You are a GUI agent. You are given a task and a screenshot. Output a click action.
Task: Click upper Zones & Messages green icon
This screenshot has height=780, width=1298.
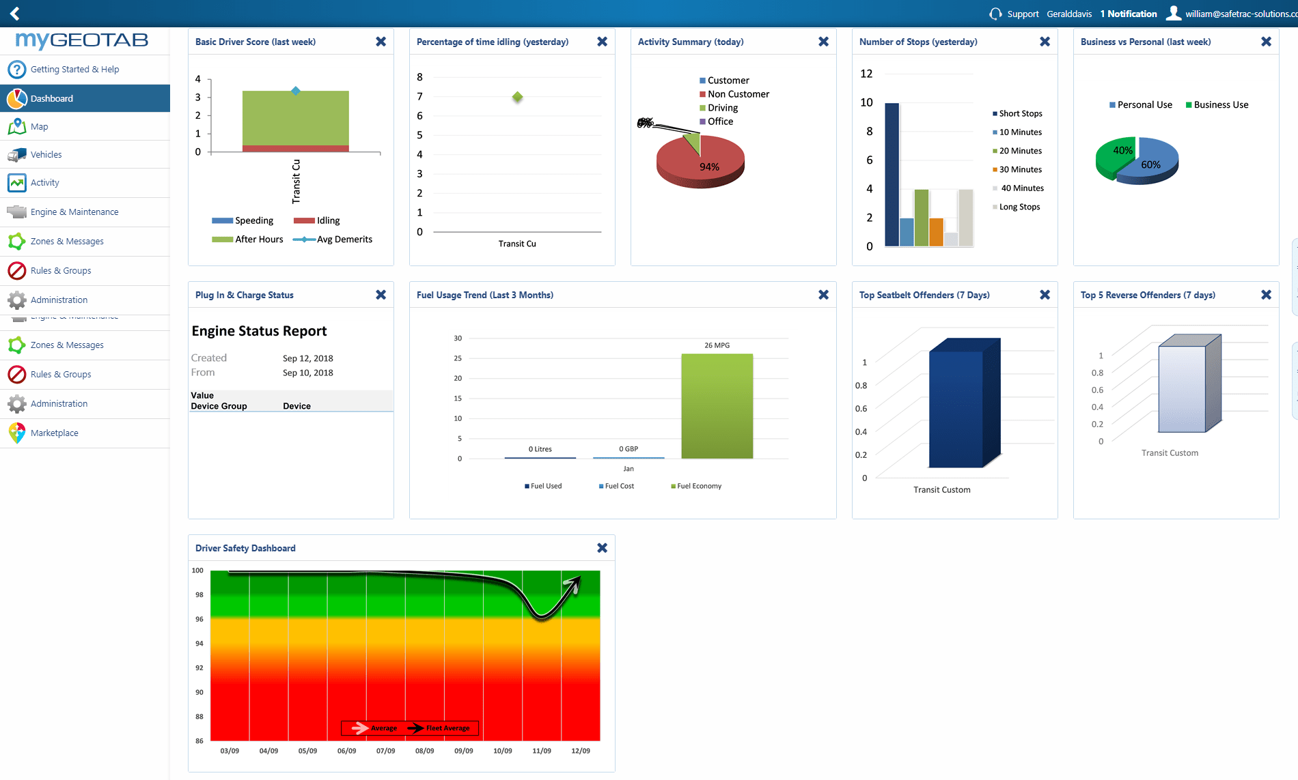(x=17, y=242)
